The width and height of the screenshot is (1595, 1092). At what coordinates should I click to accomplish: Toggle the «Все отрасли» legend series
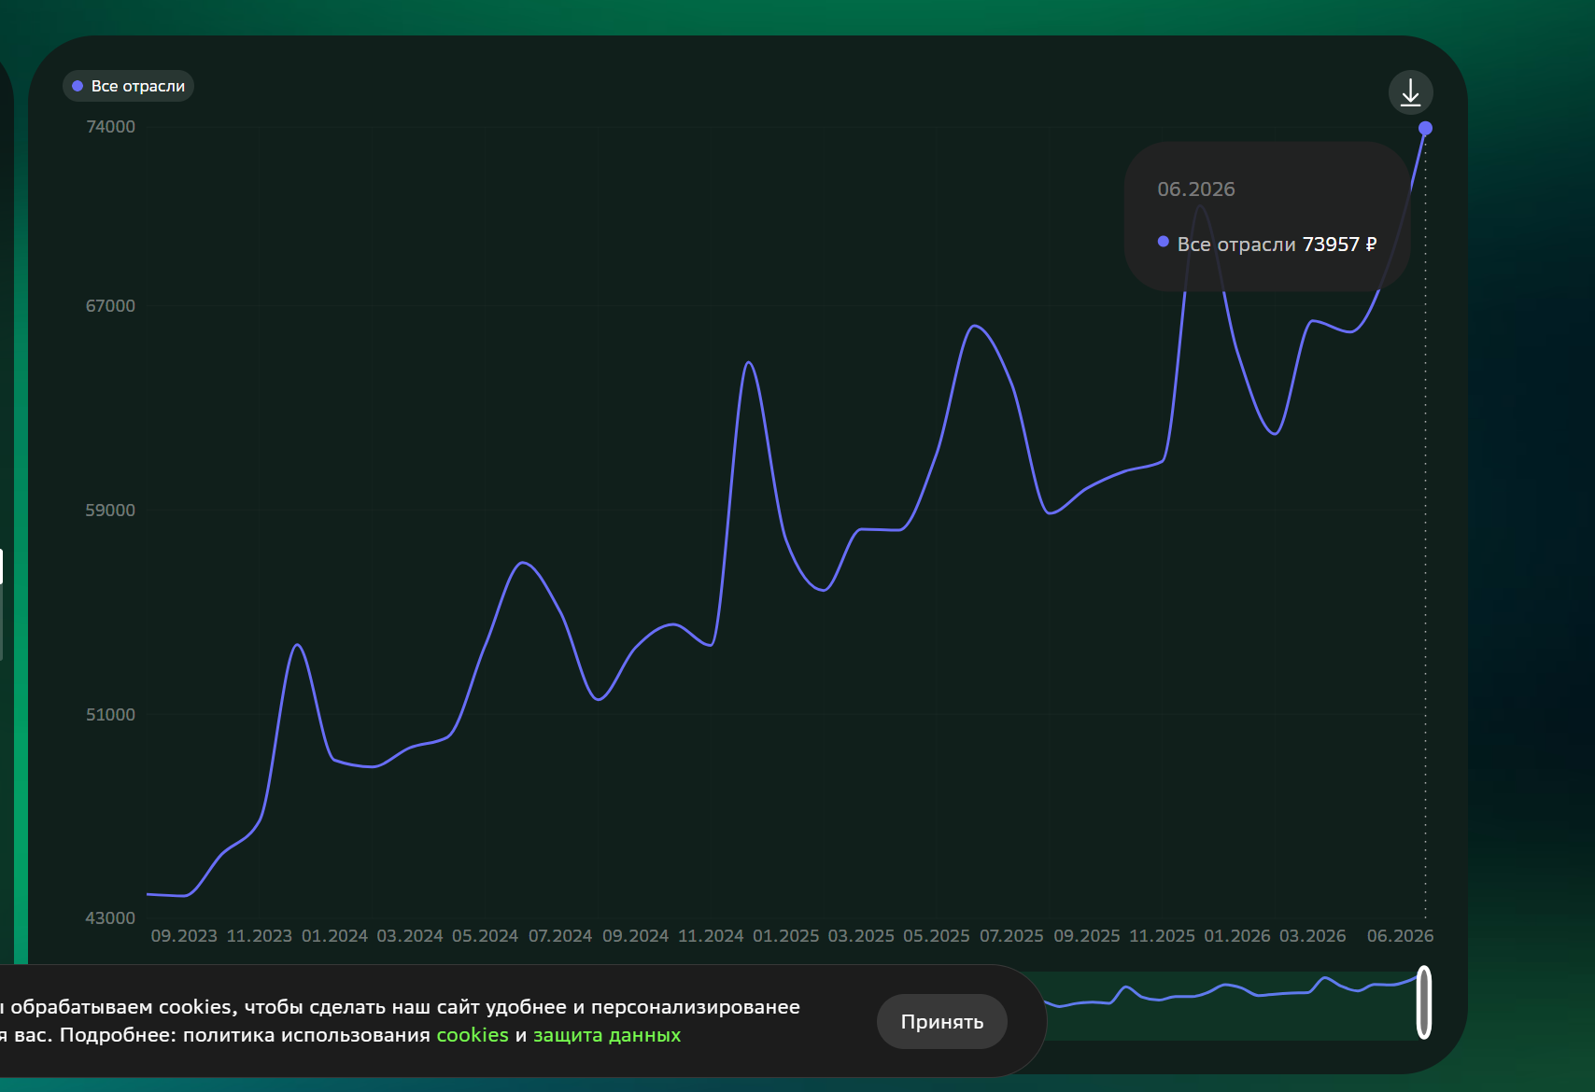[x=128, y=86]
